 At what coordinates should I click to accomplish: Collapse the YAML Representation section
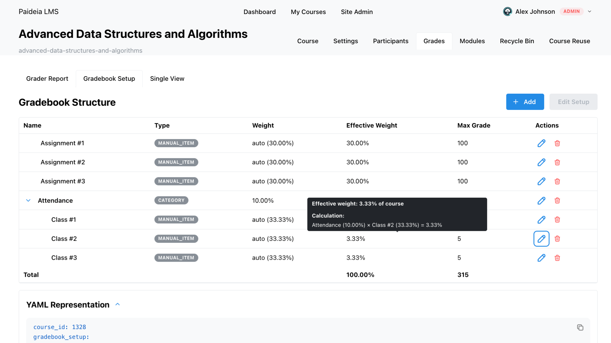(118, 305)
